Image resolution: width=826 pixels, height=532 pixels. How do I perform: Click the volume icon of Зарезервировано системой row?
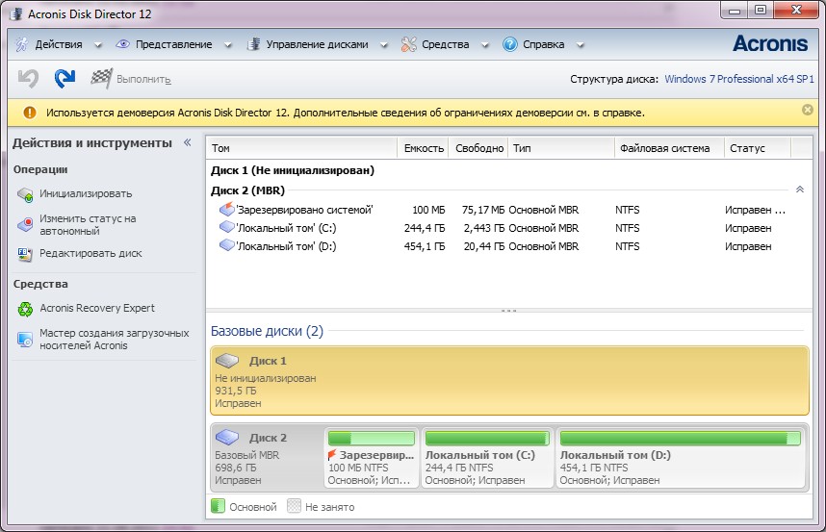click(x=226, y=209)
